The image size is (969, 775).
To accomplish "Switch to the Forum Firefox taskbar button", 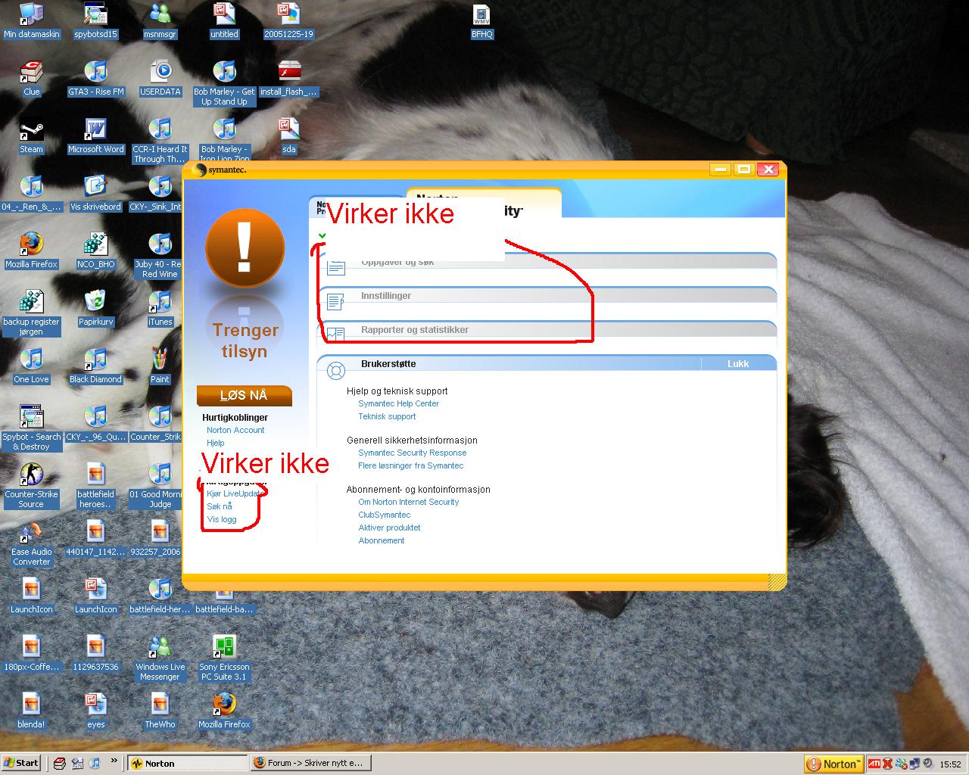I will pyautogui.click(x=310, y=763).
